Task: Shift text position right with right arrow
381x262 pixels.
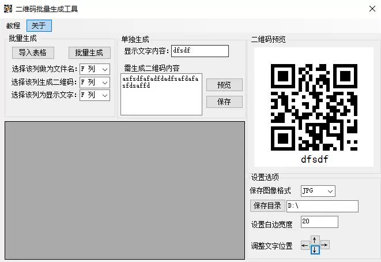Action: click(x=325, y=245)
